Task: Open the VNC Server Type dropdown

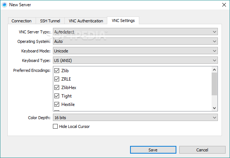Action: [135, 32]
